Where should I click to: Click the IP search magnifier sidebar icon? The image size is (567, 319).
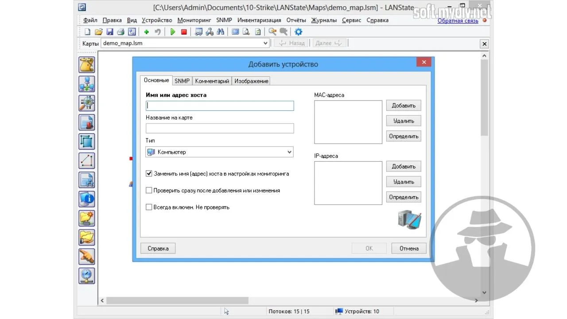point(87,103)
